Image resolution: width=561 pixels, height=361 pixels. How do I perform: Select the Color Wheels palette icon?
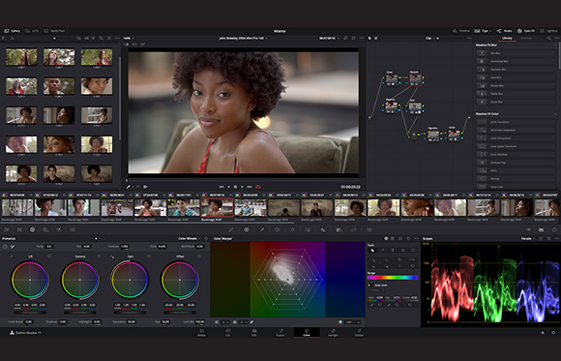[33, 229]
